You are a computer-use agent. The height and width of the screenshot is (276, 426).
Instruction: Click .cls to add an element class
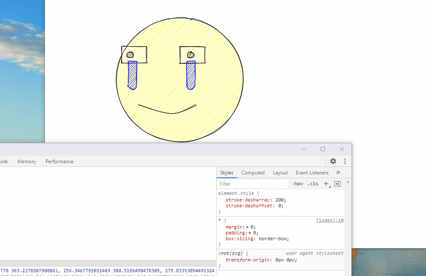click(313, 183)
